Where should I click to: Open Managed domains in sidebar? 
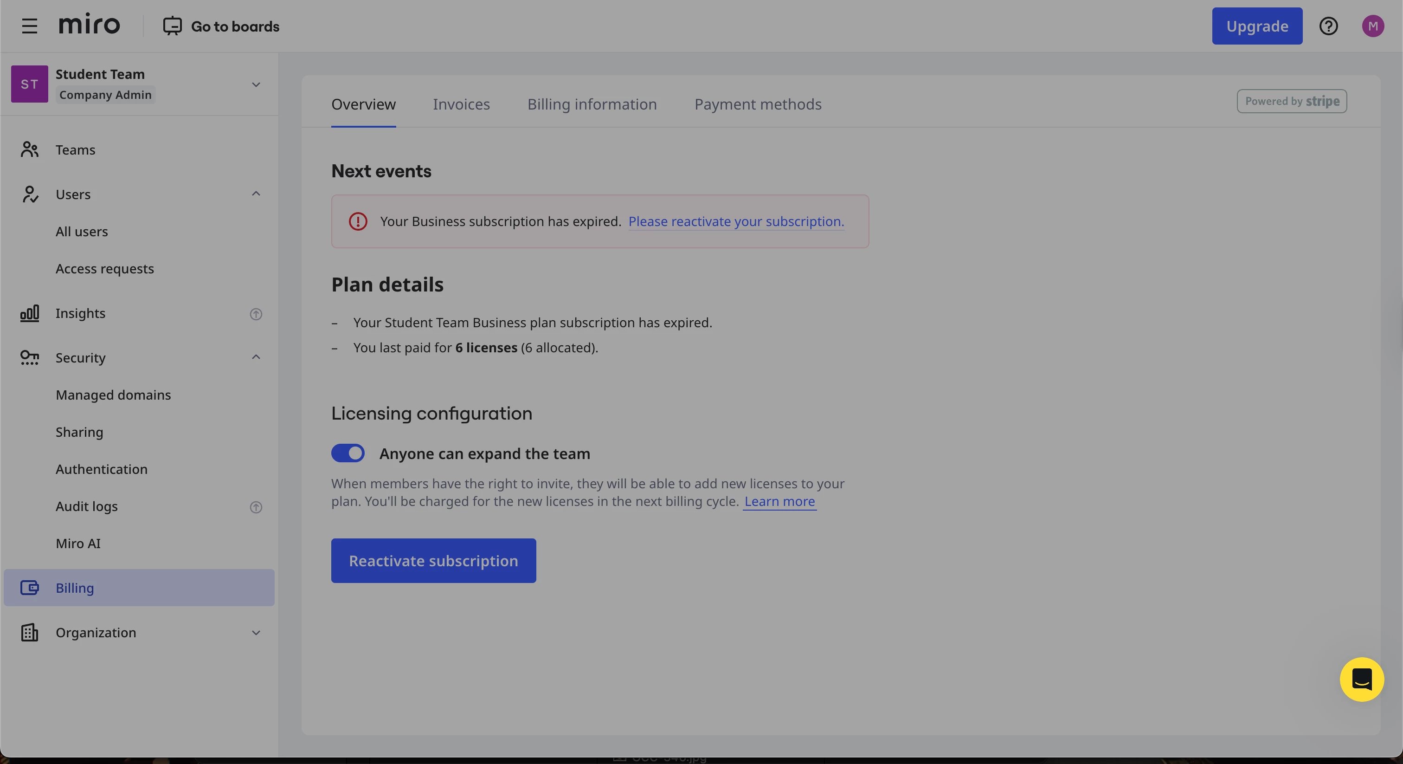(x=113, y=395)
